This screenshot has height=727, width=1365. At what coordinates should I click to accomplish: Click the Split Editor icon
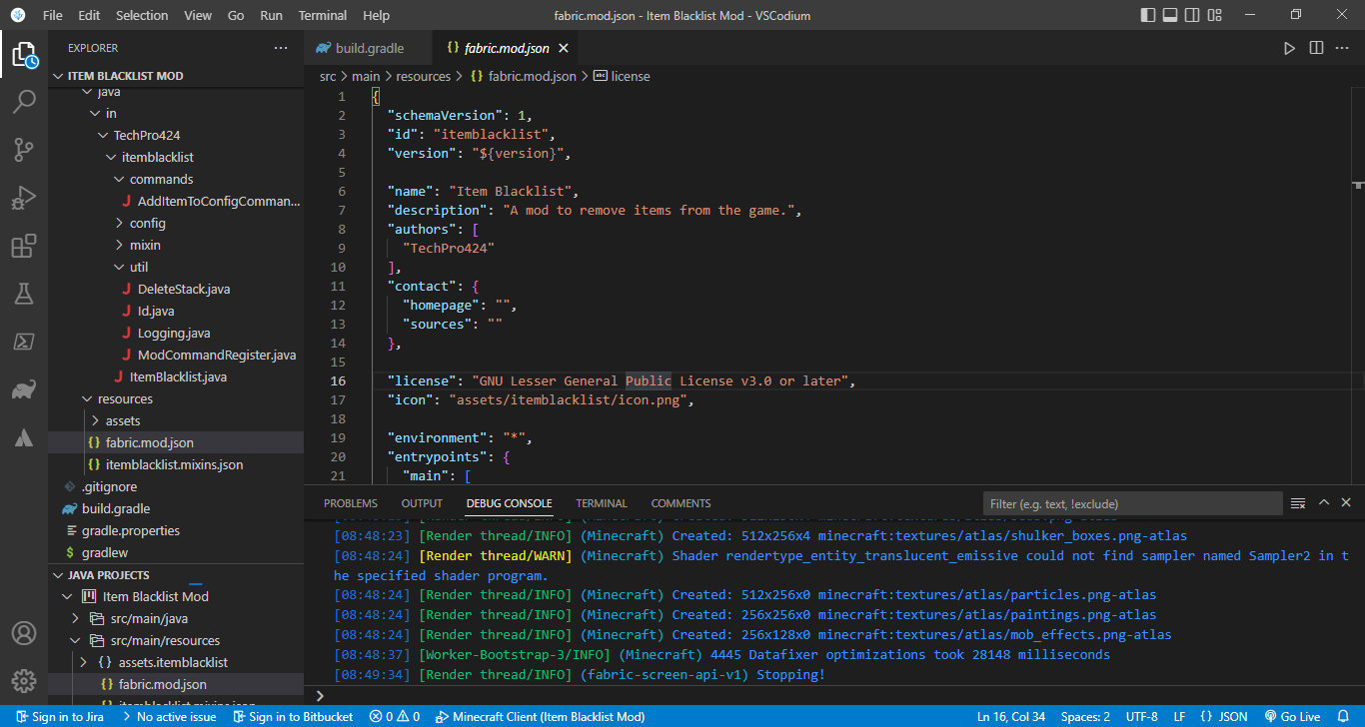click(x=1316, y=47)
